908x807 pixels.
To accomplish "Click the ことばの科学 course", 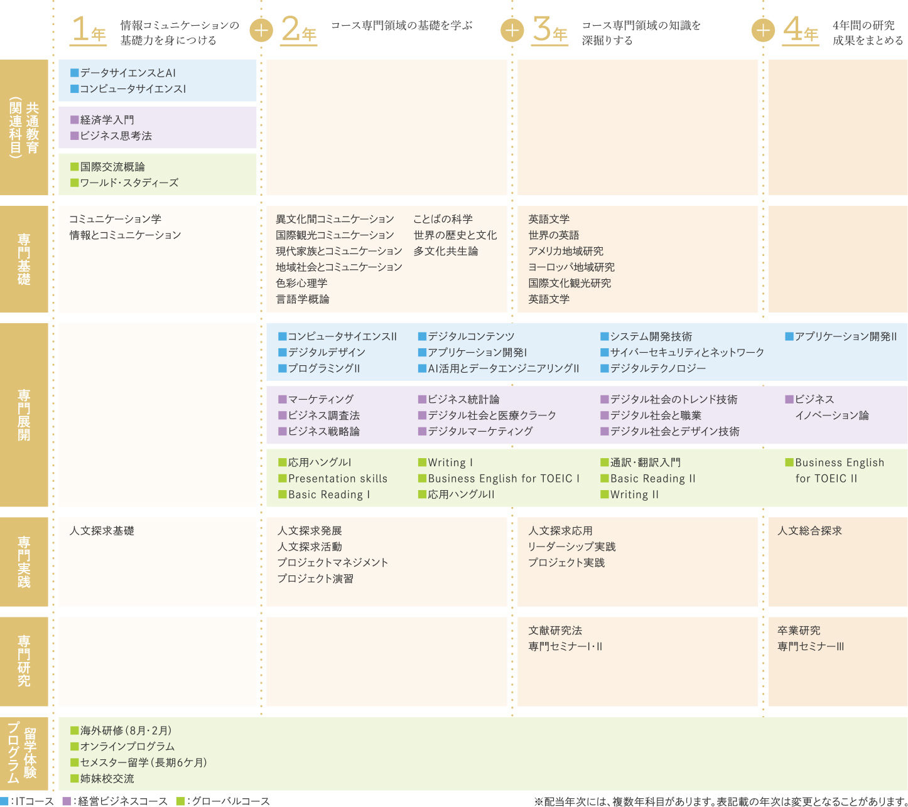I will [x=443, y=219].
